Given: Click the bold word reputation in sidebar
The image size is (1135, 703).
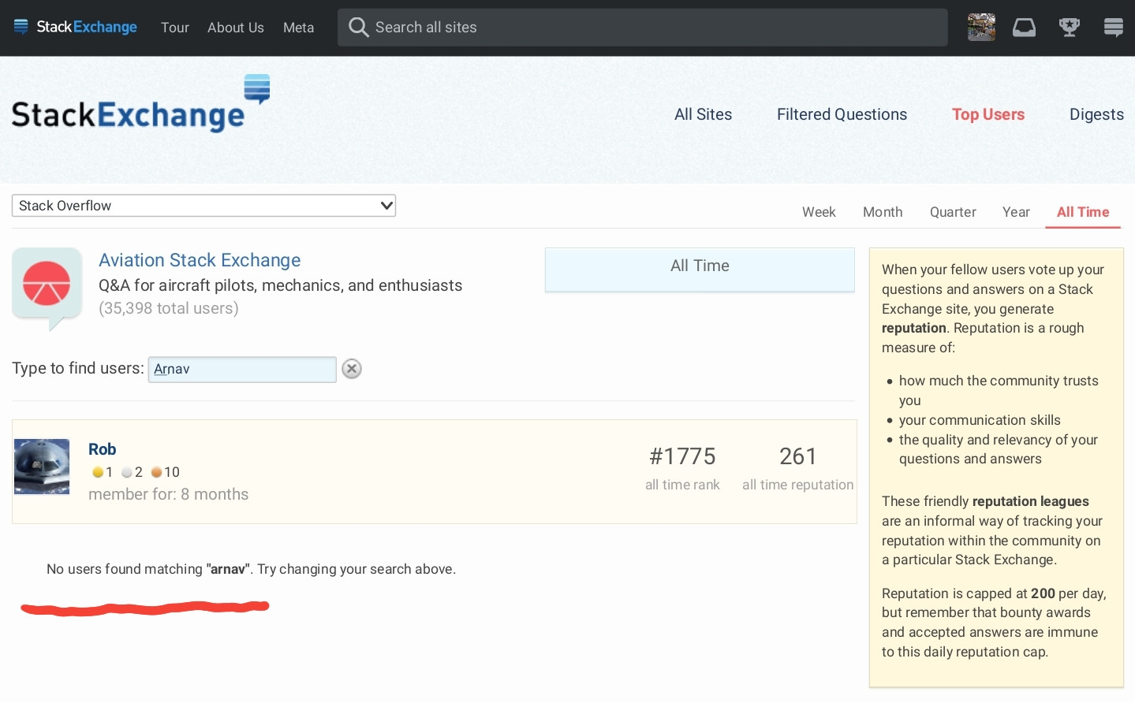Looking at the screenshot, I should click(914, 328).
